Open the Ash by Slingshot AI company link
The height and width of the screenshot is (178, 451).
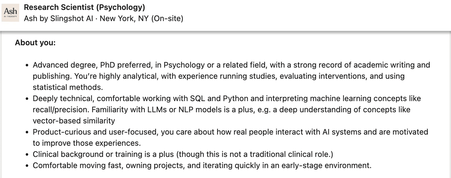coord(59,19)
